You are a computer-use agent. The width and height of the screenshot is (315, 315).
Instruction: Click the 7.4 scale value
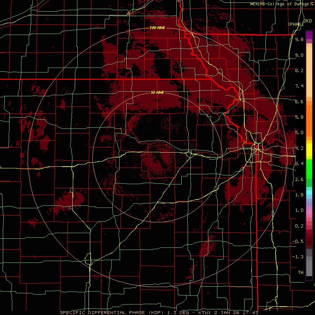[299, 86]
